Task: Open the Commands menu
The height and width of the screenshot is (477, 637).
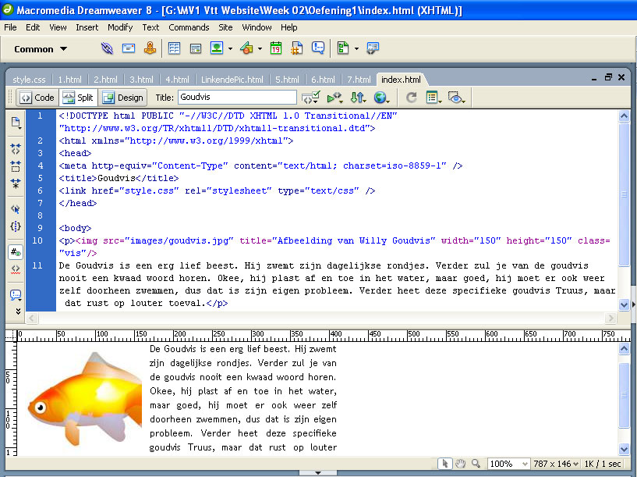Action: click(x=189, y=27)
